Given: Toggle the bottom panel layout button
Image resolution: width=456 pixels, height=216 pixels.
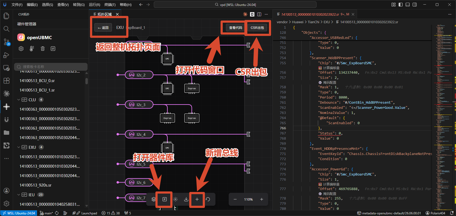Looking at the screenshot, I should [x=408, y=5].
